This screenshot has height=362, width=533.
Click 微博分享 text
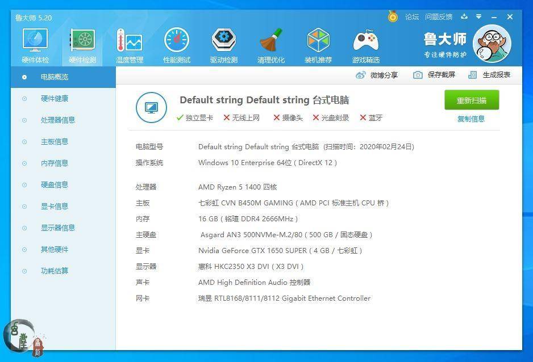click(x=384, y=75)
